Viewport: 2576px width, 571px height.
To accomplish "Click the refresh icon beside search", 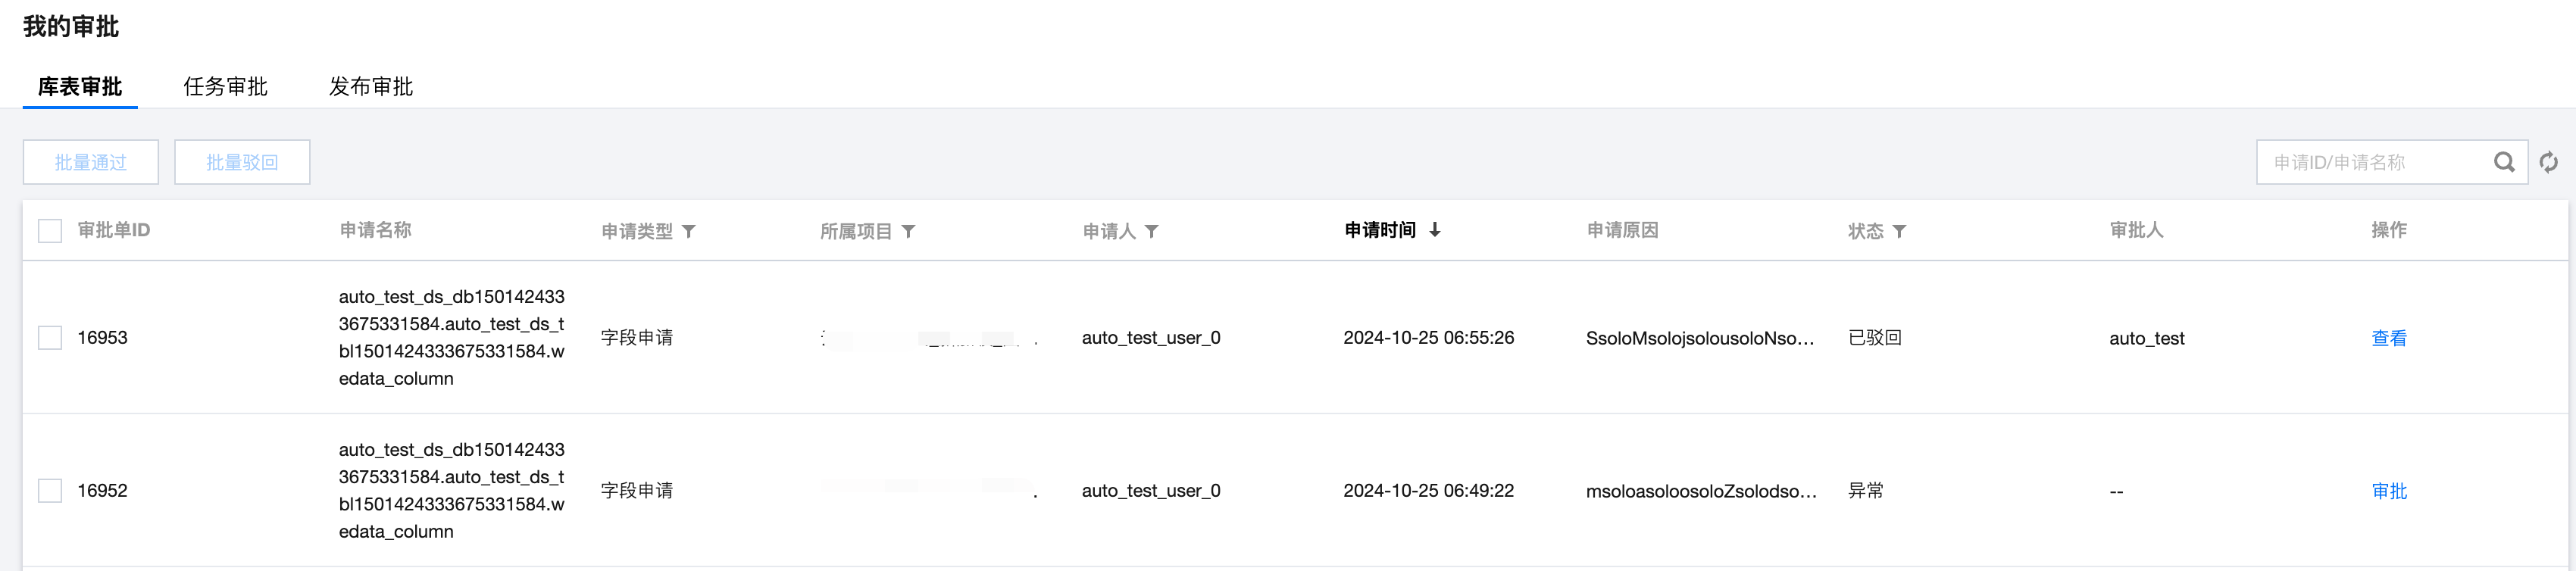I will pos(2548,162).
